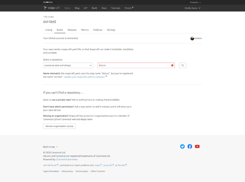Click the solazio GitHub avatar
This screenshot has height=182, width=245.
[192, 38]
